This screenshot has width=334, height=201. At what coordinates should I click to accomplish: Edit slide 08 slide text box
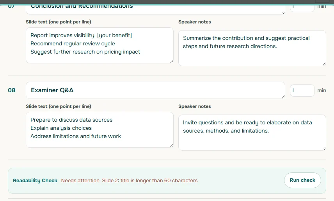click(x=99, y=130)
